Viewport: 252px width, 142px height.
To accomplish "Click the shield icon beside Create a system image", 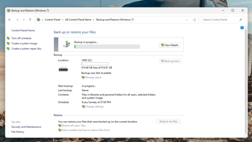I will click(8, 43).
